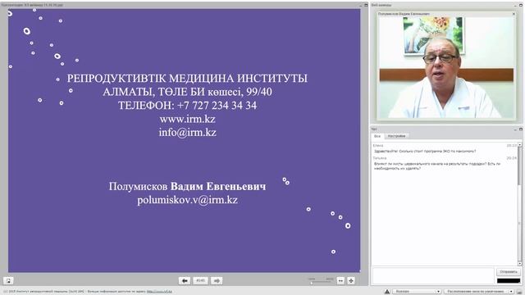Maximize the chat panel
This screenshot has height=295, width=525.
click(521, 129)
